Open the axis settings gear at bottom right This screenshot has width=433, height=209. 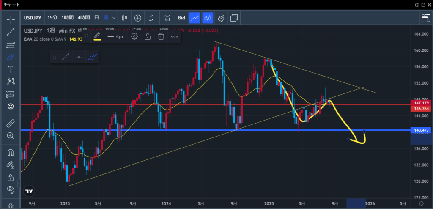click(422, 203)
